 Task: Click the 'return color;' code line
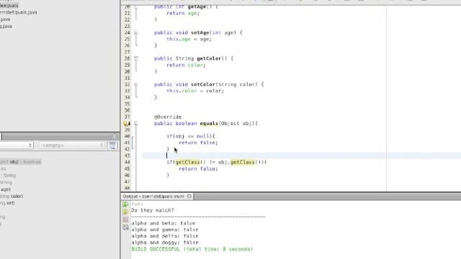point(186,65)
